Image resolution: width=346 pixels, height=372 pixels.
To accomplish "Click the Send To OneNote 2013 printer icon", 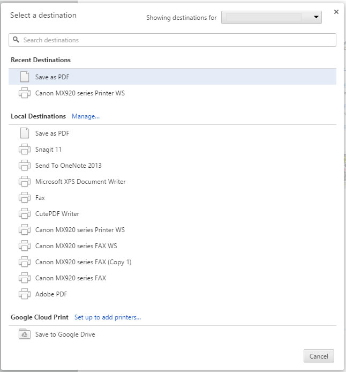I will 25,165.
